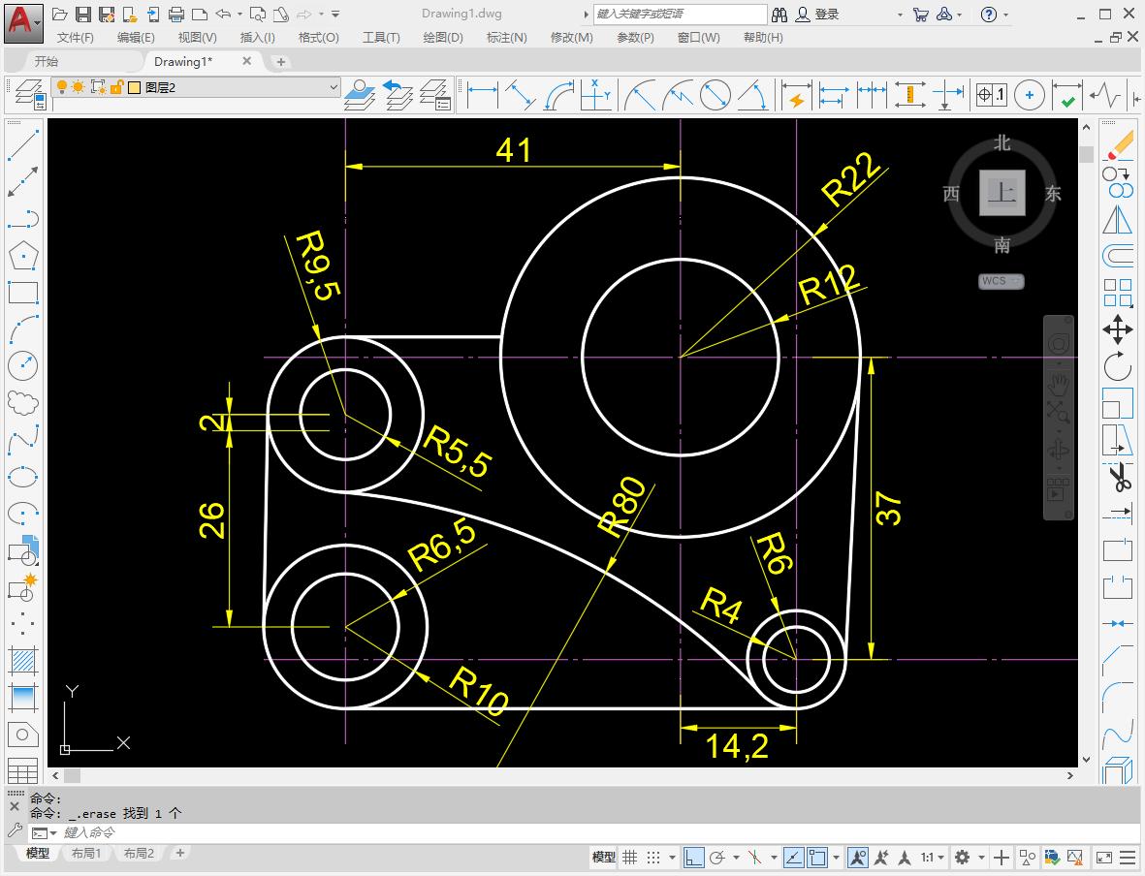Viewport: 1145px width, 876px height.
Task: Activate the Move tool
Action: coord(1118,329)
